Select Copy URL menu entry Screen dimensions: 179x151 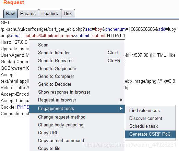point(77,133)
